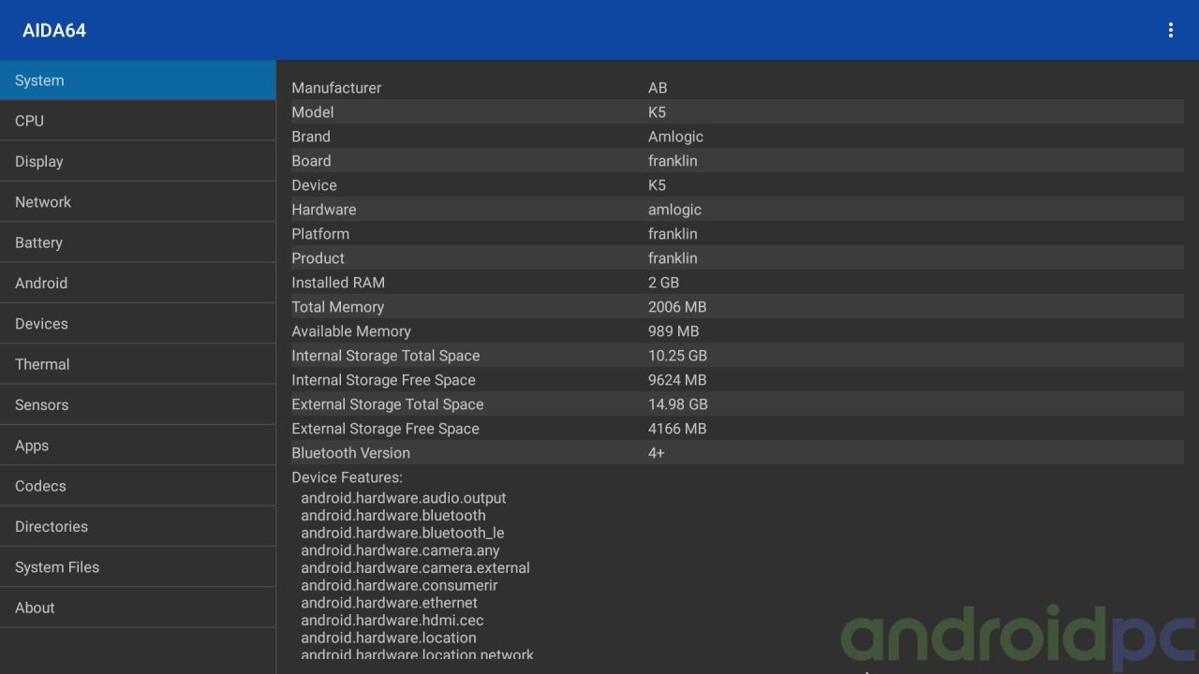View the Sensors list

point(138,404)
